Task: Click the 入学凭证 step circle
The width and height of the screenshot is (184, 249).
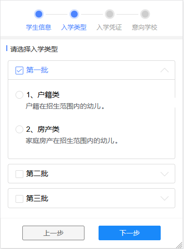Action: pyautogui.click(x=110, y=14)
